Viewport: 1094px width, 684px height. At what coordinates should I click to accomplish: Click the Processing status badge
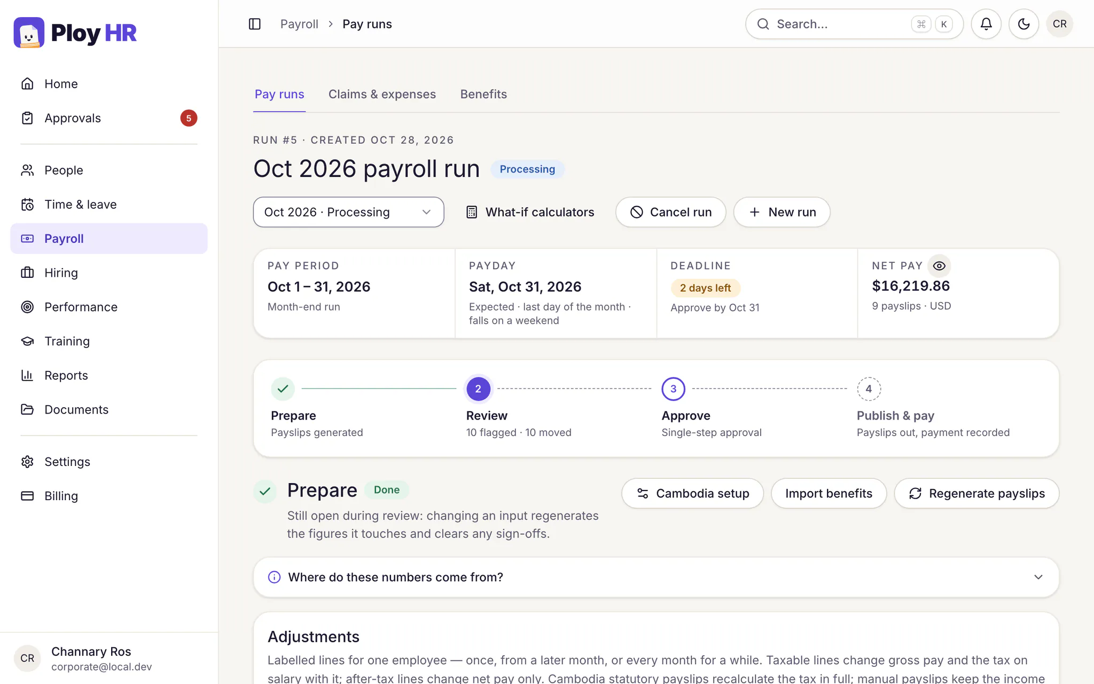[527, 169]
